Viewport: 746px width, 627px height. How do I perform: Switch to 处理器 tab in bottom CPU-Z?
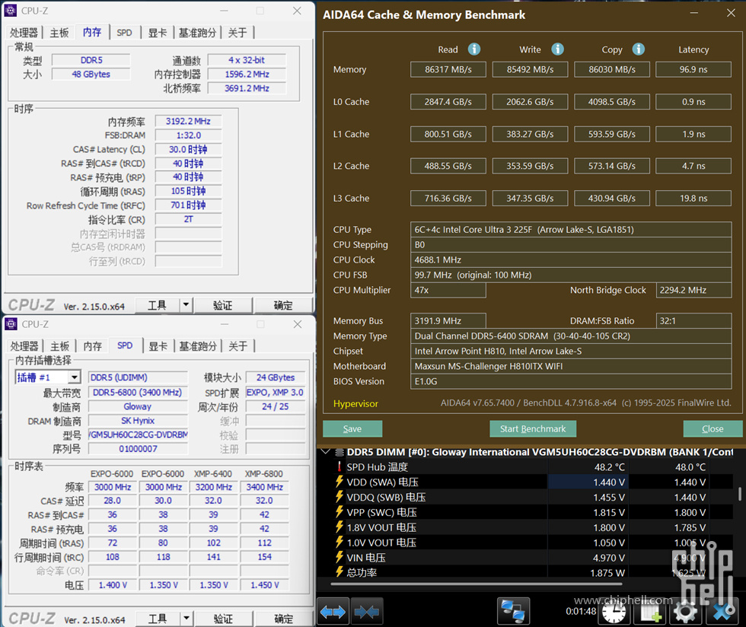click(24, 346)
